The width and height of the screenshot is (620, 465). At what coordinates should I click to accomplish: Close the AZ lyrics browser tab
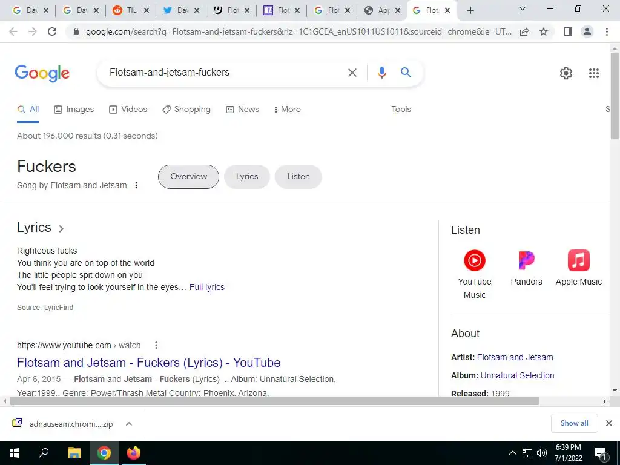(x=297, y=10)
